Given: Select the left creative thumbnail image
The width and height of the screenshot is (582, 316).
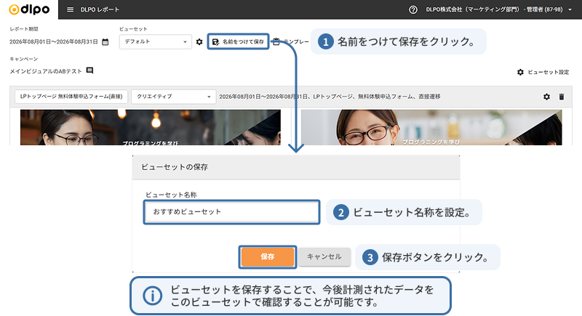Looking at the screenshot, I should click(x=151, y=127).
